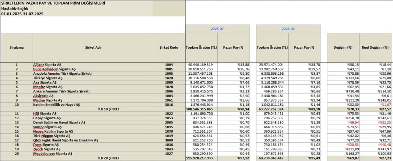
Task: Select Türkiye Sigorta value '10.116.588.538'
Action: pyautogui.click(x=201, y=78)
